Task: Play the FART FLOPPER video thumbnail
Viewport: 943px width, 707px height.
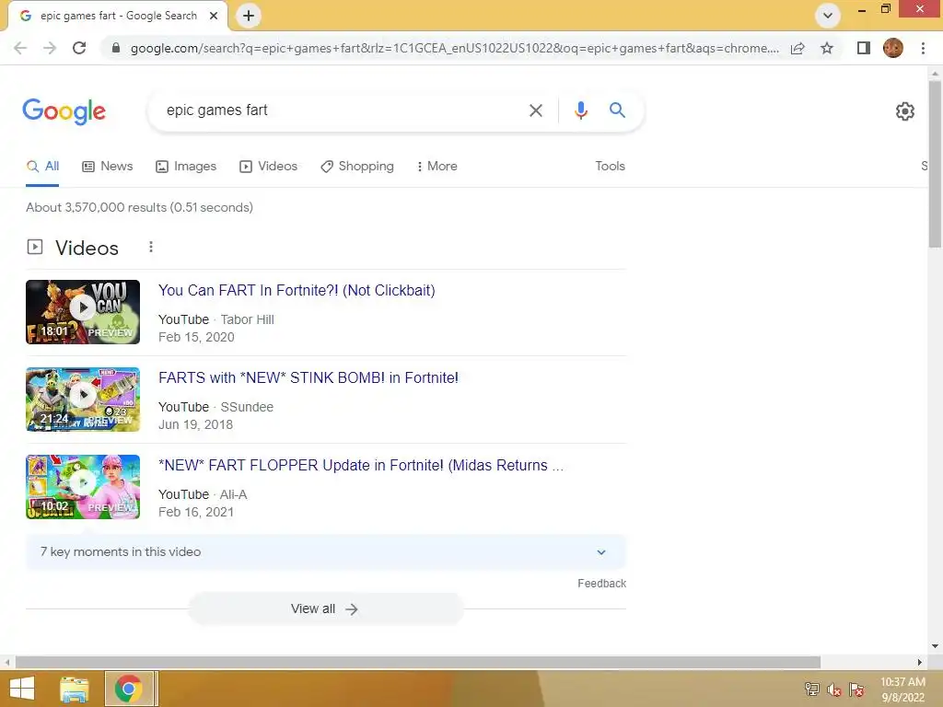Action: [83, 487]
